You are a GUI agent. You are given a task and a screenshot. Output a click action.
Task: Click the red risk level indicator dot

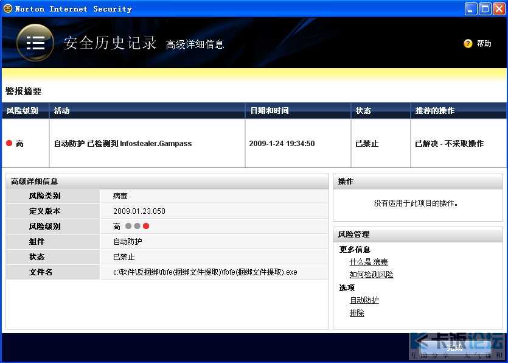pyautogui.click(x=146, y=226)
